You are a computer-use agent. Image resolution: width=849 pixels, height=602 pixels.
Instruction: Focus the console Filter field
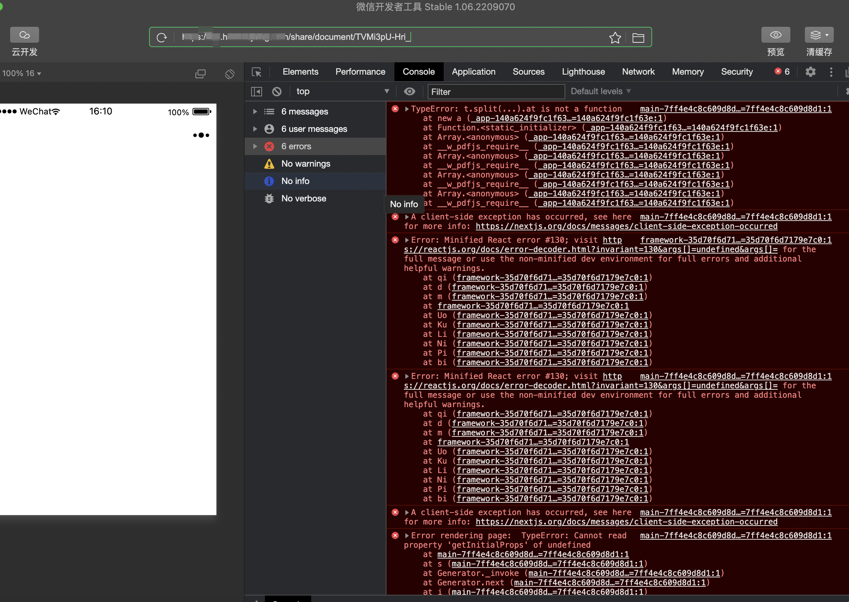point(496,92)
